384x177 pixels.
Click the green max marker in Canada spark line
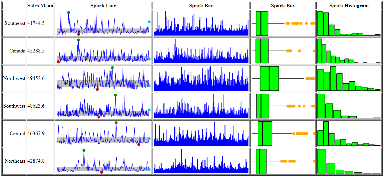[78, 40]
